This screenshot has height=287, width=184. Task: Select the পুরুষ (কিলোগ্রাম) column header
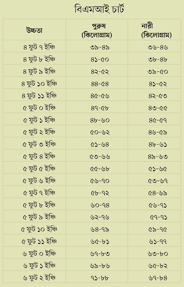click(97, 30)
